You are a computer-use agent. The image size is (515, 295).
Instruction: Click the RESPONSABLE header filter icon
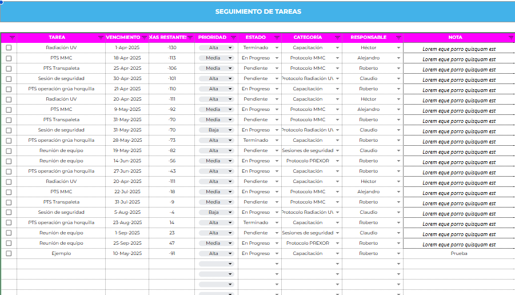click(398, 38)
